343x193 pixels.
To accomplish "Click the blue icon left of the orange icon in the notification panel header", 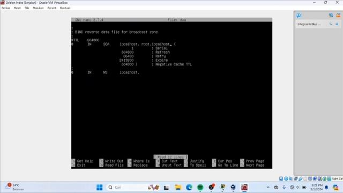I will (331, 15).
